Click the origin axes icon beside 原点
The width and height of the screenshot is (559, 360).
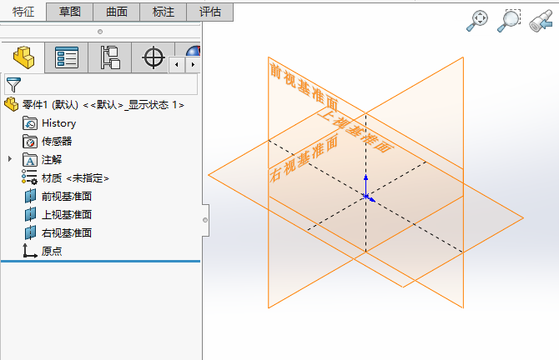click(30, 251)
